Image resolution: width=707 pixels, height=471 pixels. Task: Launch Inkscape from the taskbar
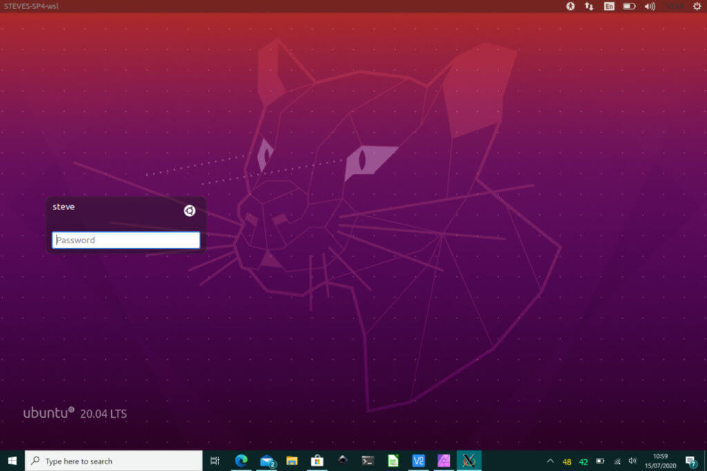(342, 461)
